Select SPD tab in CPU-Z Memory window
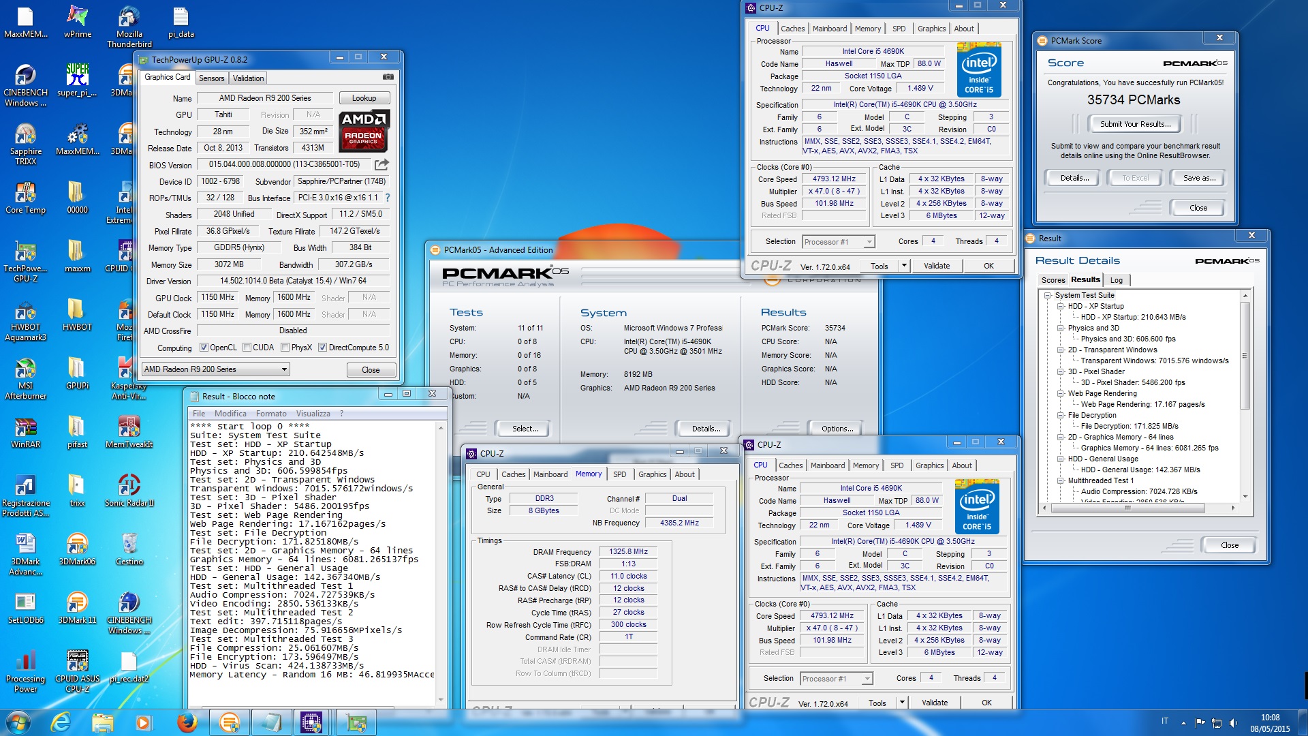This screenshot has height=736, width=1308. 619,474
